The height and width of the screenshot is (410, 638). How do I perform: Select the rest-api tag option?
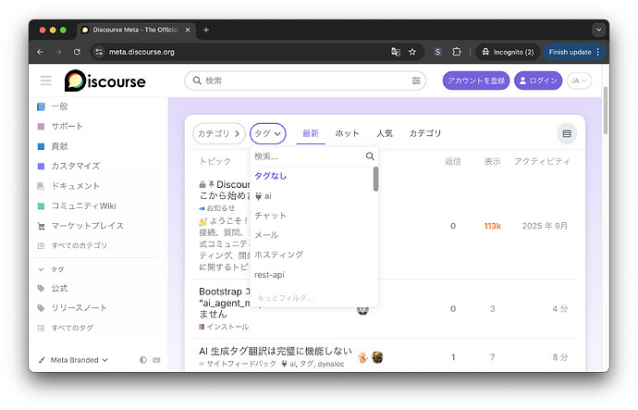click(312, 275)
